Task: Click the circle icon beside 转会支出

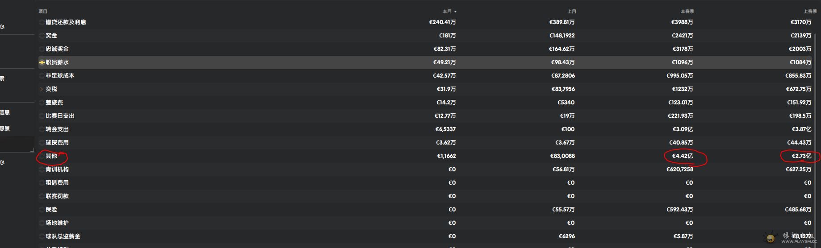Action: 42,129
